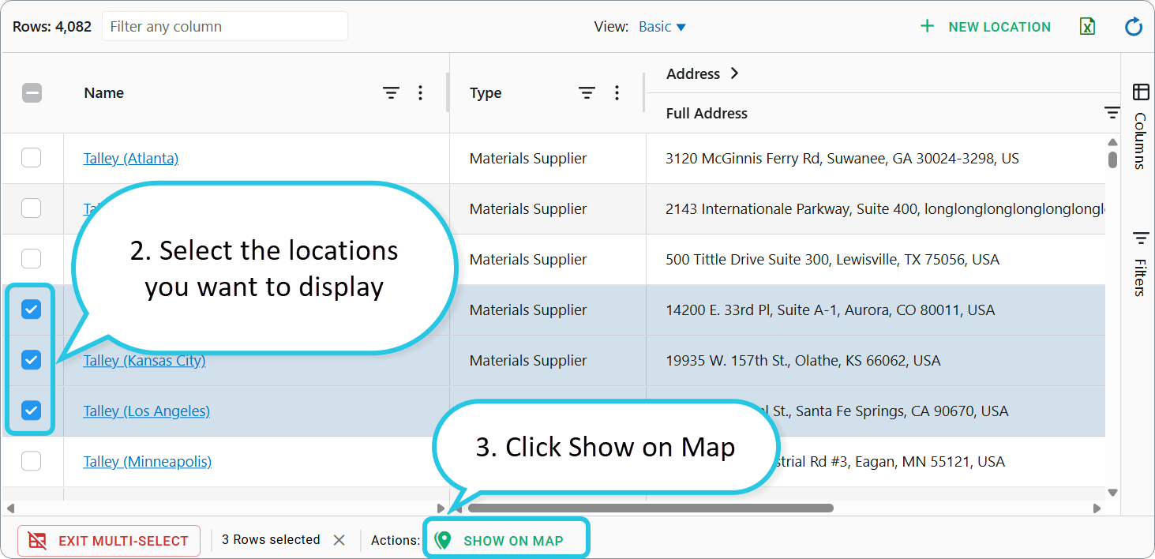Screen dimensions: 1155x559
Task: Open the Columns side panel
Action: click(1140, 126)
